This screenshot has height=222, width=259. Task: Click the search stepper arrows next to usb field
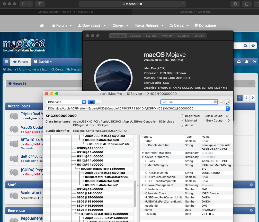(221, 102)
